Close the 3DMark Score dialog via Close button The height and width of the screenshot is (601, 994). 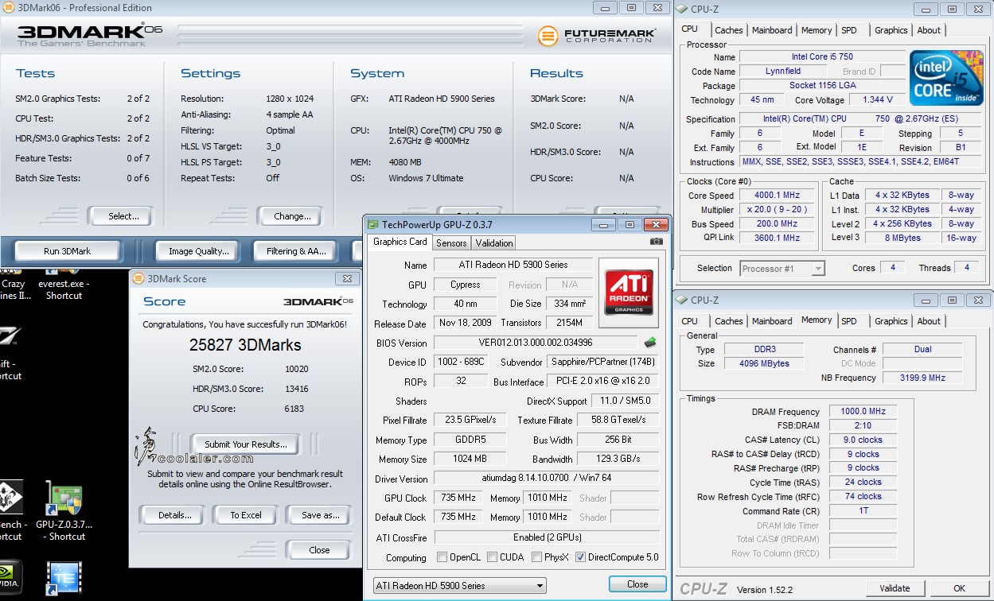pos(319,549)
